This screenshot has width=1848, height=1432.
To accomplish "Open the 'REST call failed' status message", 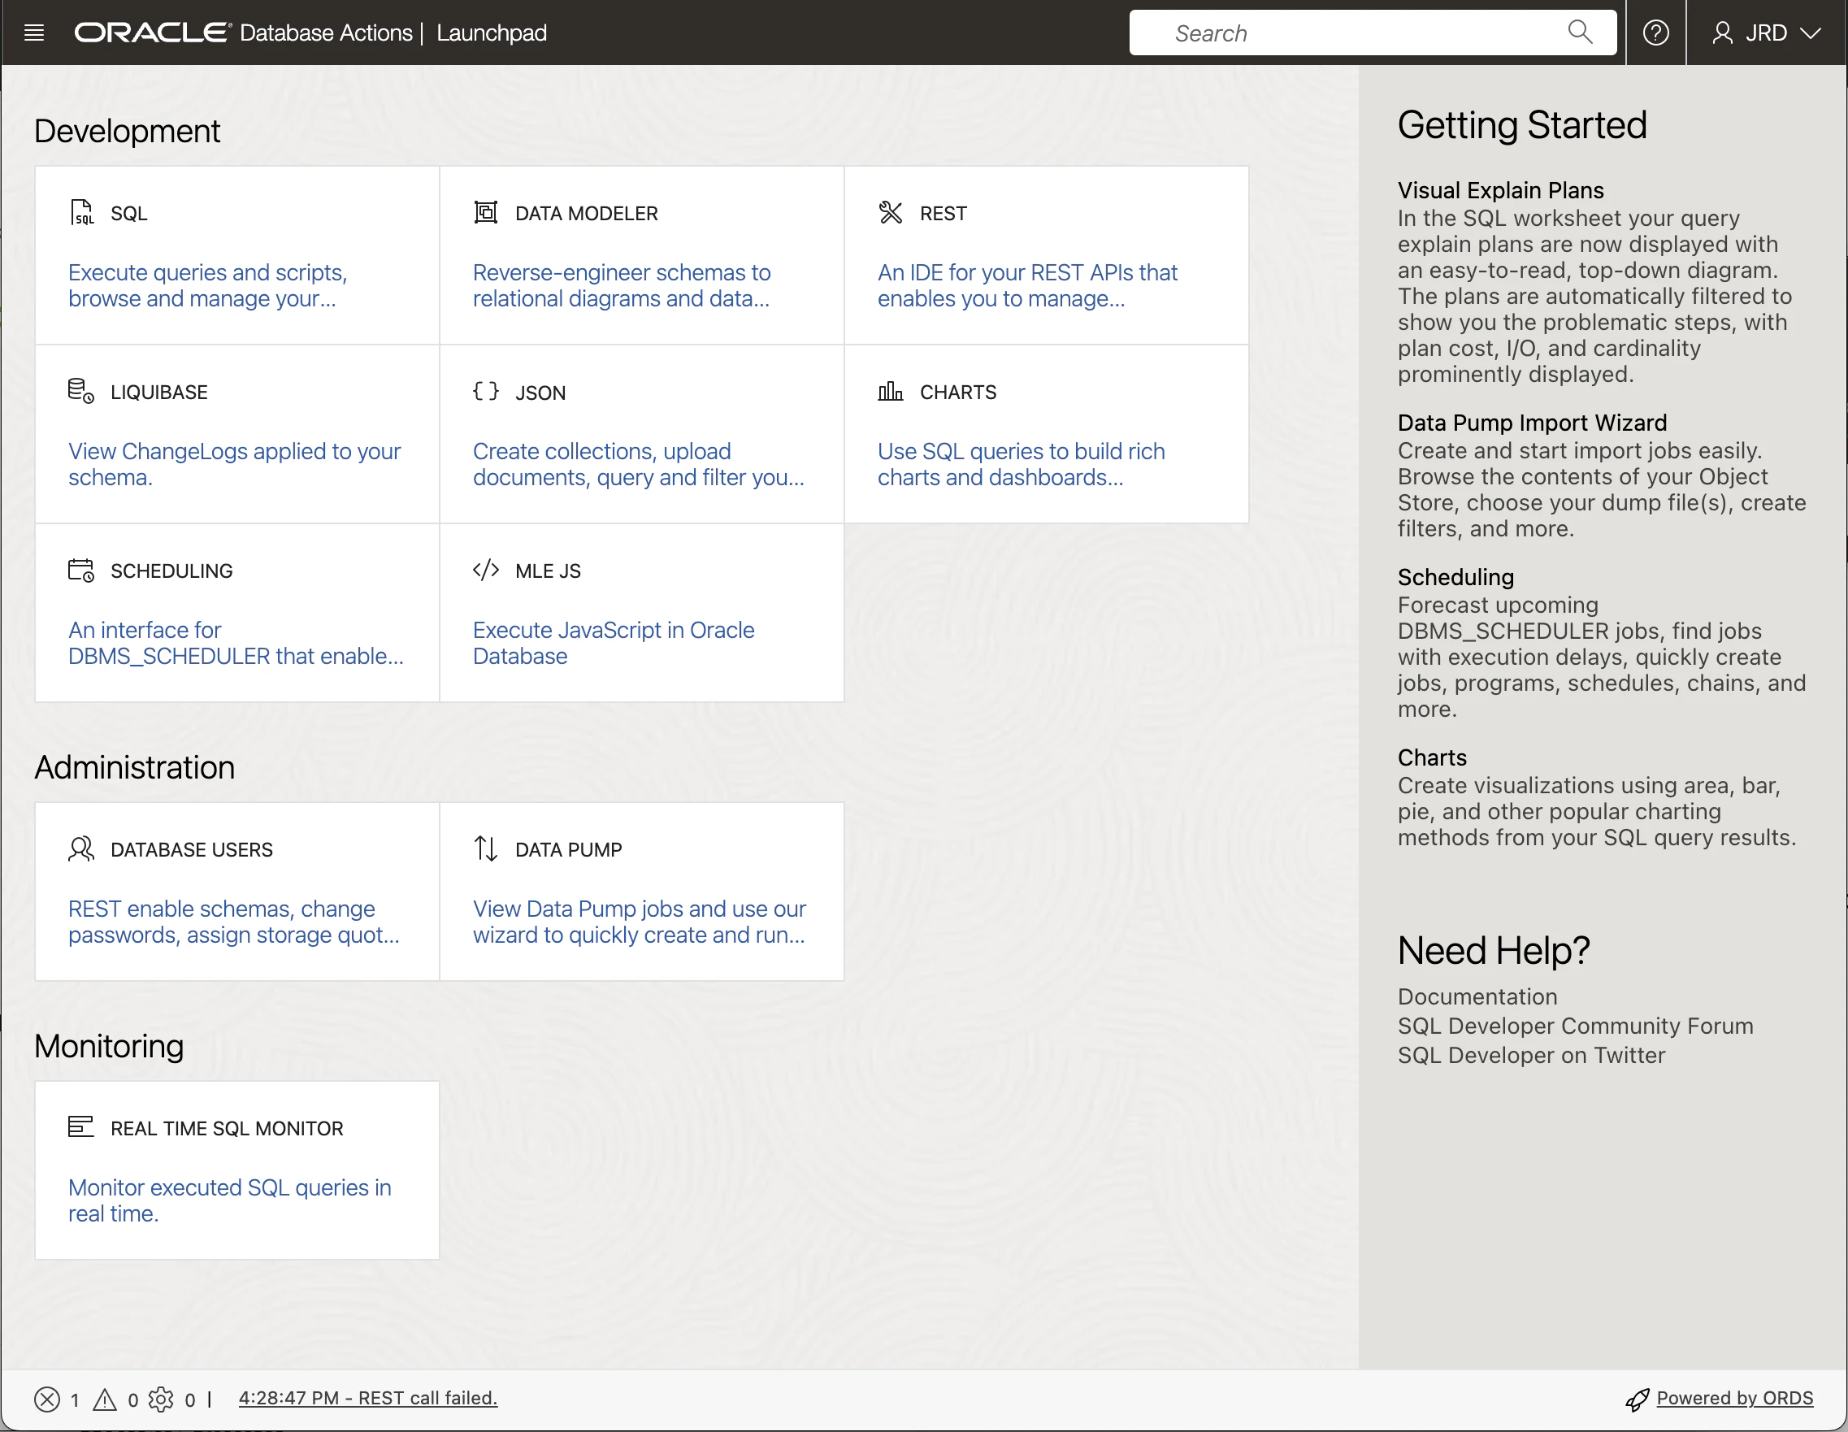I will click(x=368, y=1398).
